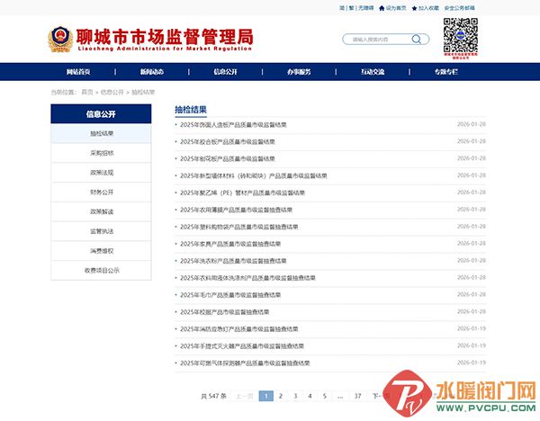
Task: Switch to simplified Chinese (简)
Action: point(342,7)
